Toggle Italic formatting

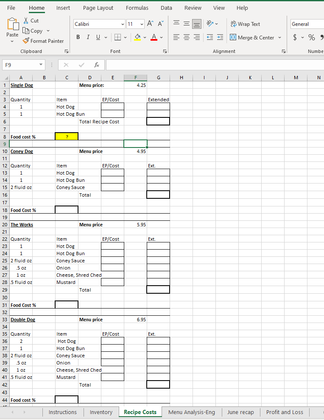click(x=88, y=37)
